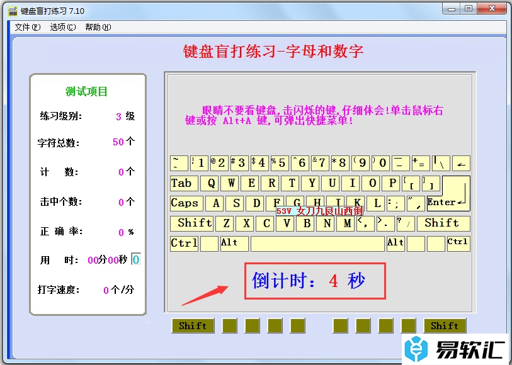Click the Tab key on virtual keyboard
This screenshot has width=512, height=365.
pos(184,183)
